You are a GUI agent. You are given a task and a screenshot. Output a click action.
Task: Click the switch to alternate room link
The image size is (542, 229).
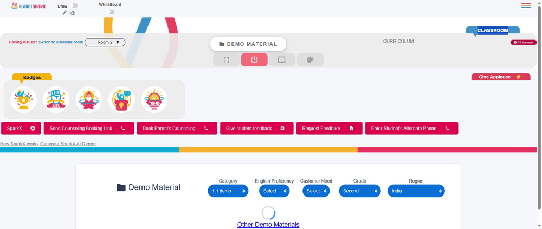(x=61, y=42)
